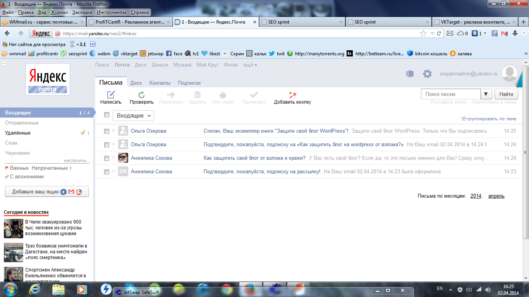Switch to the Контакты tab
The height and width of the screenshot is (297, 529).
pyautogui.click(x=160, y=83)
